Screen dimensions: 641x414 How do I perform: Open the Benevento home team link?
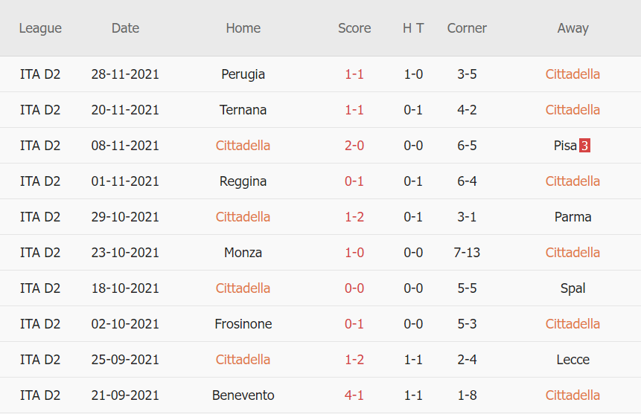click(x=243, y=395)
